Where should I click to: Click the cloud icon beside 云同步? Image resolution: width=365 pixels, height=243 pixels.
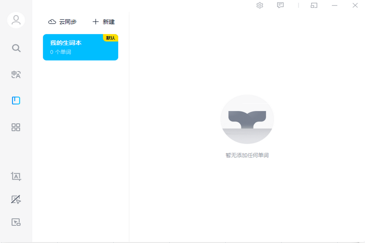[52, 22]
